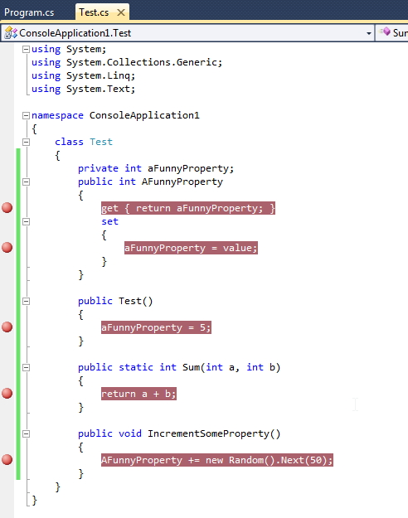Click the Sum member method icon
This screenshot has height=518, width=408.
(x=385, y=32)
